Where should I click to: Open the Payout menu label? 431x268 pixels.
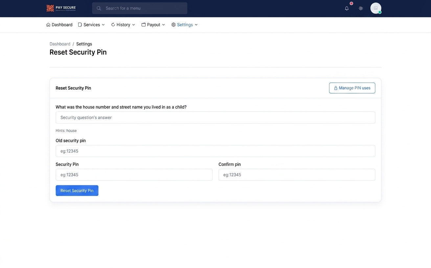pos(153,25)
